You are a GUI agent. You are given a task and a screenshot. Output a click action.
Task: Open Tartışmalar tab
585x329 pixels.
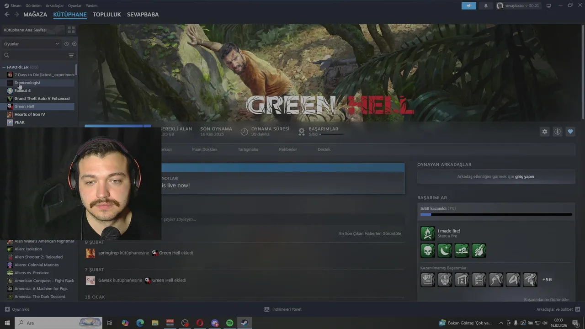pyautogui.click(x=248, y=149)
